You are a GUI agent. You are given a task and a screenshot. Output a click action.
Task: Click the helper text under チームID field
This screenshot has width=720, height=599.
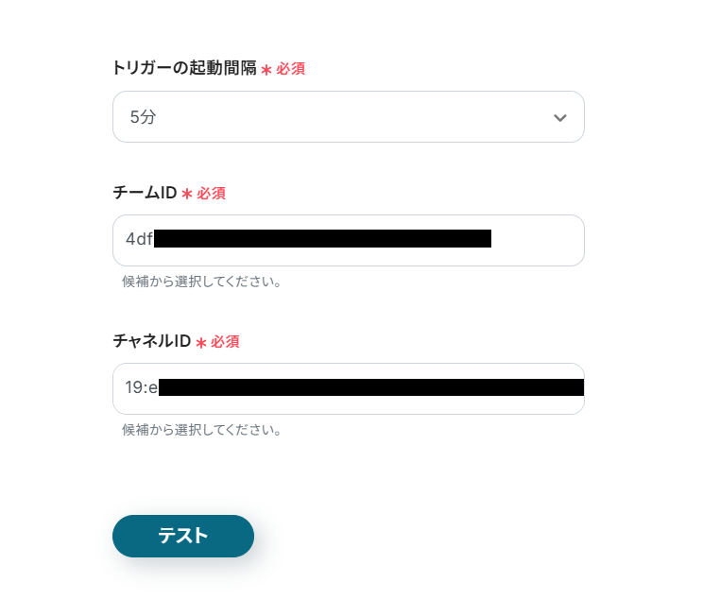(201, 282)
